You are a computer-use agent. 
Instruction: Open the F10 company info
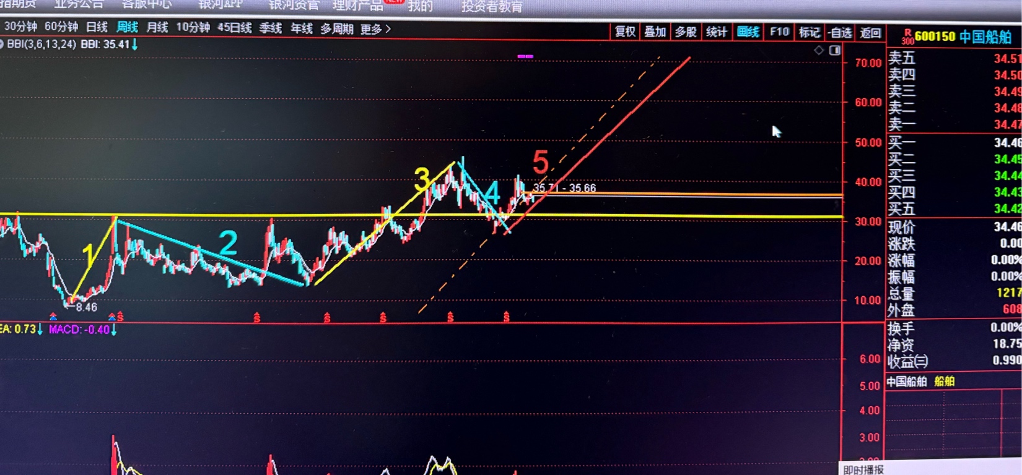(x=779, y=32)
